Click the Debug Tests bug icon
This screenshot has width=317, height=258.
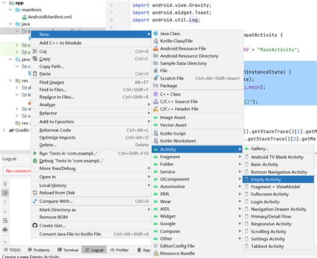35,160
